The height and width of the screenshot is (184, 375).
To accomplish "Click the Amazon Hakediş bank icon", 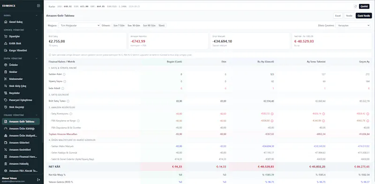I will 6,164.
